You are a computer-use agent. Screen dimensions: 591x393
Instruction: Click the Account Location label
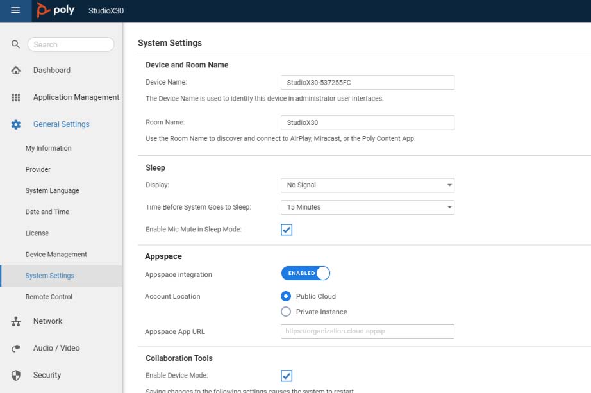tap(172, 296)
